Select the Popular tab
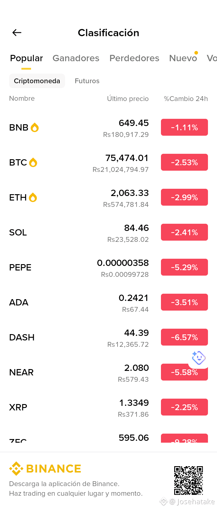The width and height of the screenshot is (217, 509). click(x=27, y=58)
